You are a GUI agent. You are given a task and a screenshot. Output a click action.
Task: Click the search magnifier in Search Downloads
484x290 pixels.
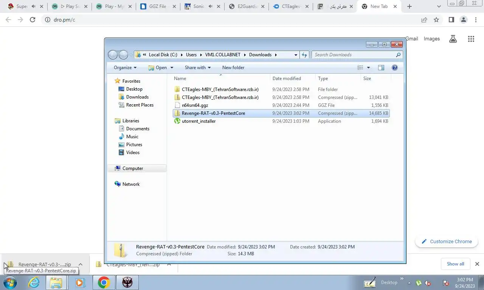(x=398, y=55)
